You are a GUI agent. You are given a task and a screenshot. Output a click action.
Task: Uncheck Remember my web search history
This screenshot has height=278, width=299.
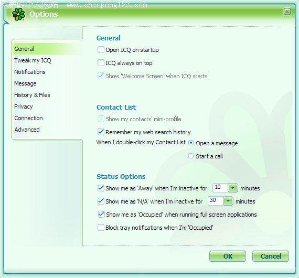tap(101, 132)
